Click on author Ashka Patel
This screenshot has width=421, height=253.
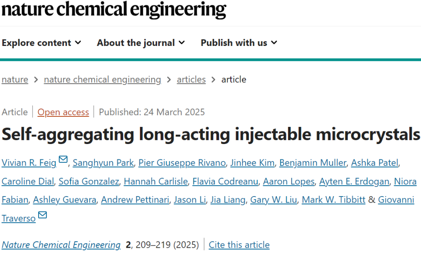[374, 163]
